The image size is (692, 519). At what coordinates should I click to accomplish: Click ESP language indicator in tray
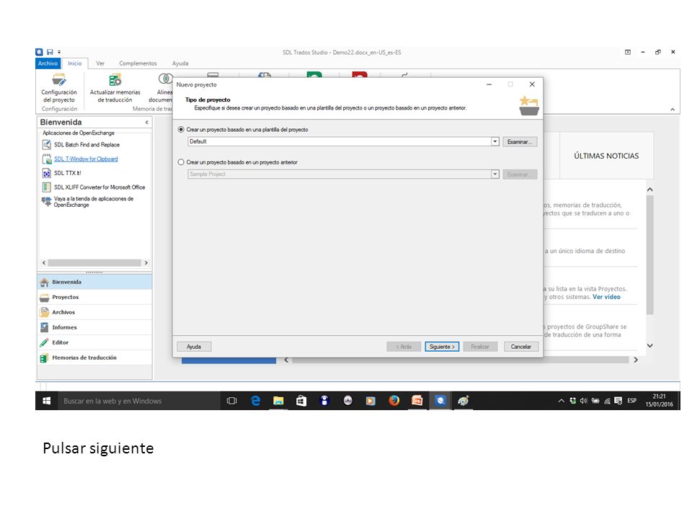click(632, 401)
